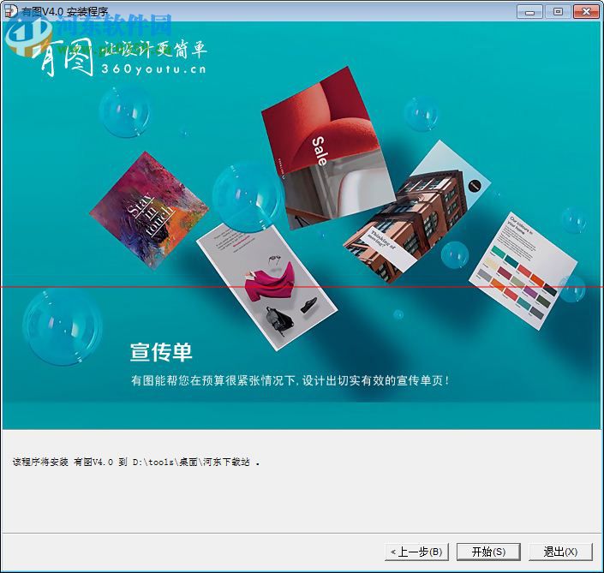Exit the installer via 退出(X) button
604x573 pixels.
click(560, 552)
